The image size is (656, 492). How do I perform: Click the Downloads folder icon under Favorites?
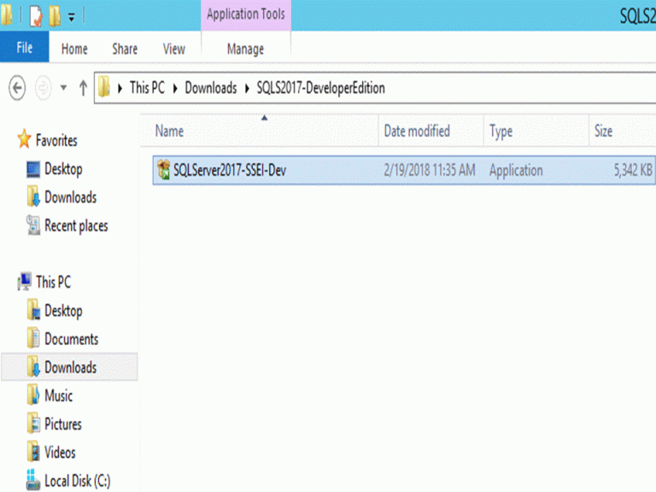click(x=33, y=197)
